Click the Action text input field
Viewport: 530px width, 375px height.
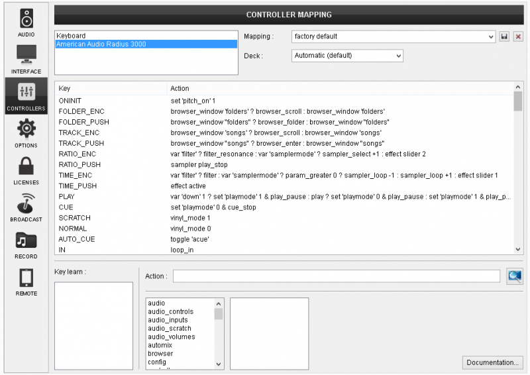click(x=337, y=276)
